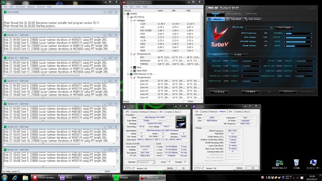This screenshot has width=322, height=181.
Task: Open the EDIUS Neo 2.5 desktop icon
Action: [x=279, y=162]
